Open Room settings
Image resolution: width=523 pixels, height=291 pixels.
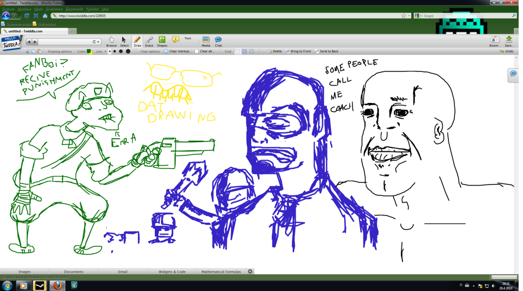pyautogui.click(x=494, y=41)
